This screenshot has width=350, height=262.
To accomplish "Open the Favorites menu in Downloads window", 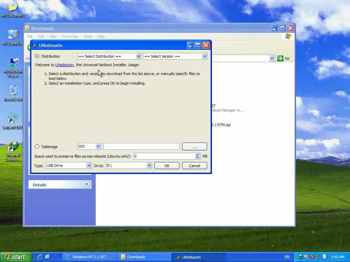I will (70, 37).
